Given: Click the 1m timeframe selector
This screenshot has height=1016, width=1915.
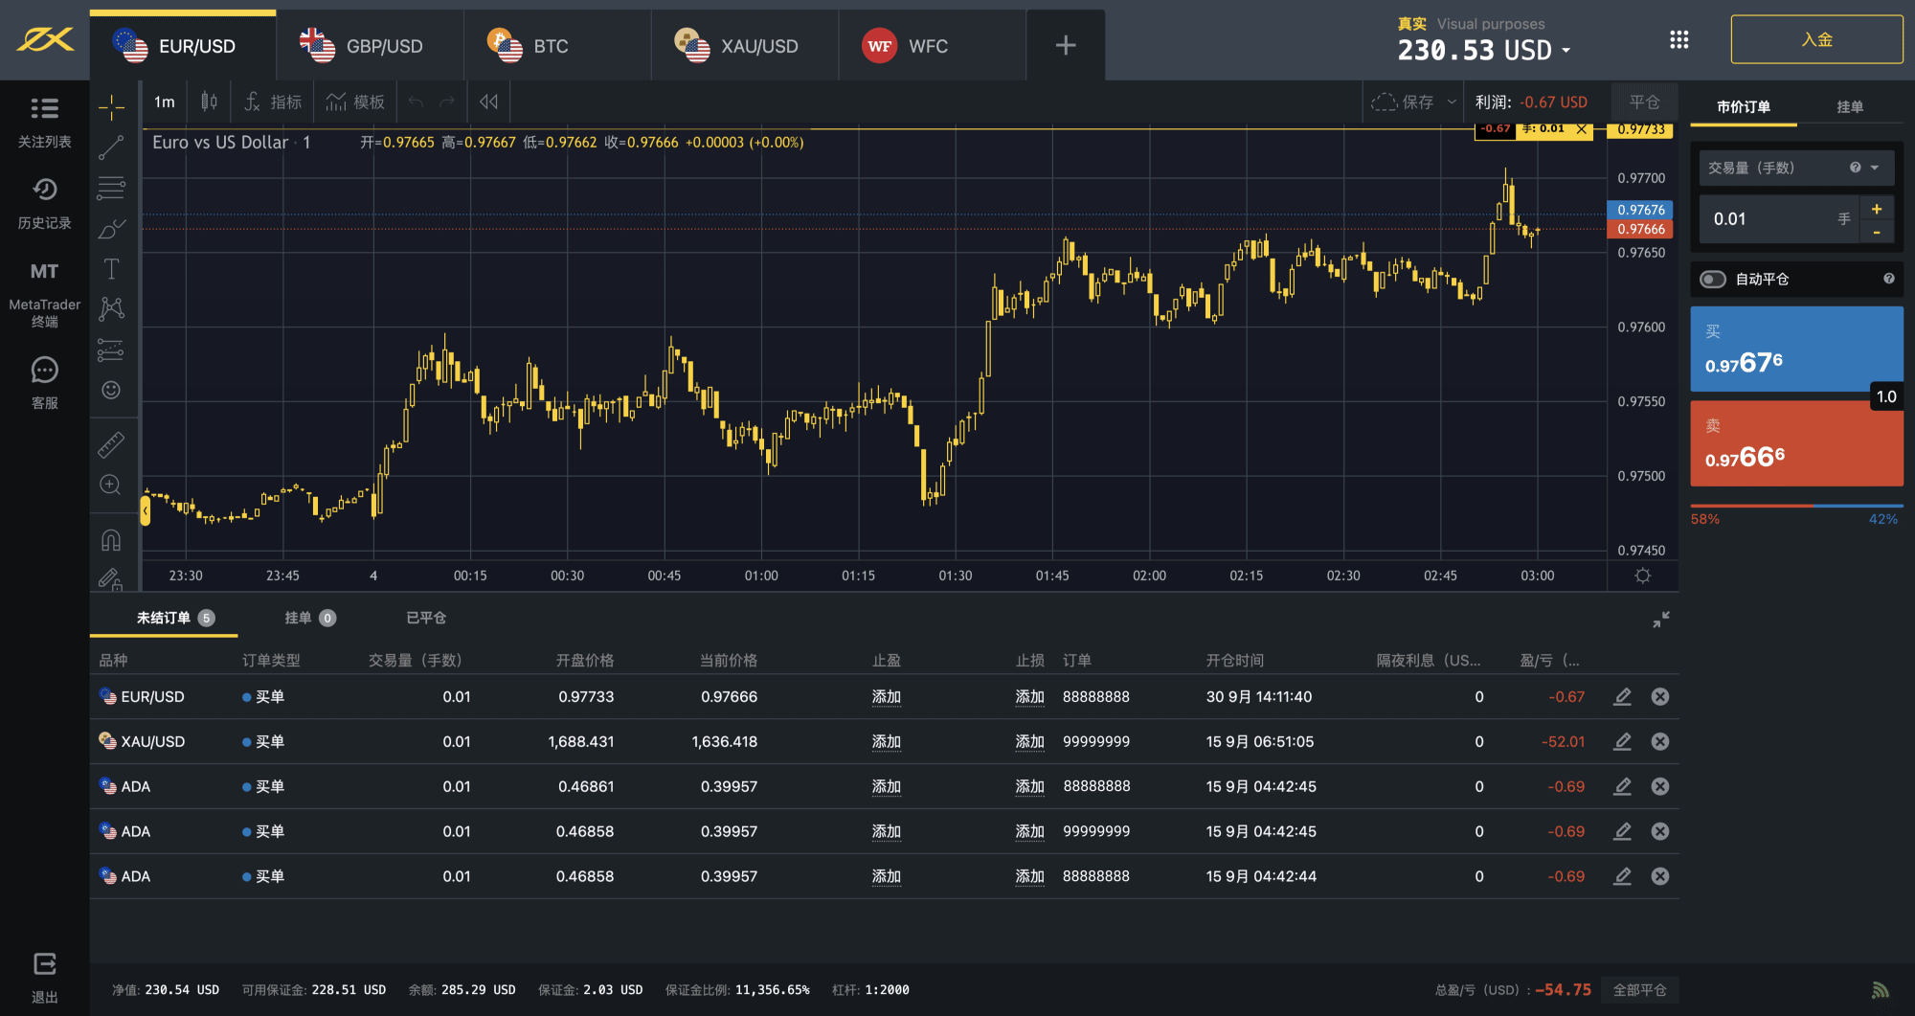Looking at the screenshot, I should tap(165, 102).
